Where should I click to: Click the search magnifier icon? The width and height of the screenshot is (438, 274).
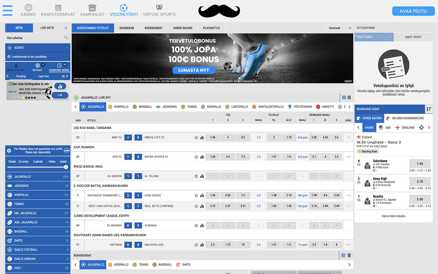66,38
